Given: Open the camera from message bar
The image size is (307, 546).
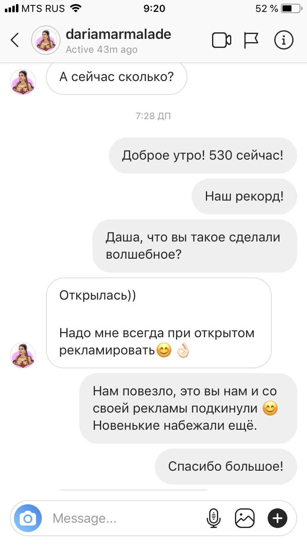Looking at the screenshot, I should coord(28,519).
